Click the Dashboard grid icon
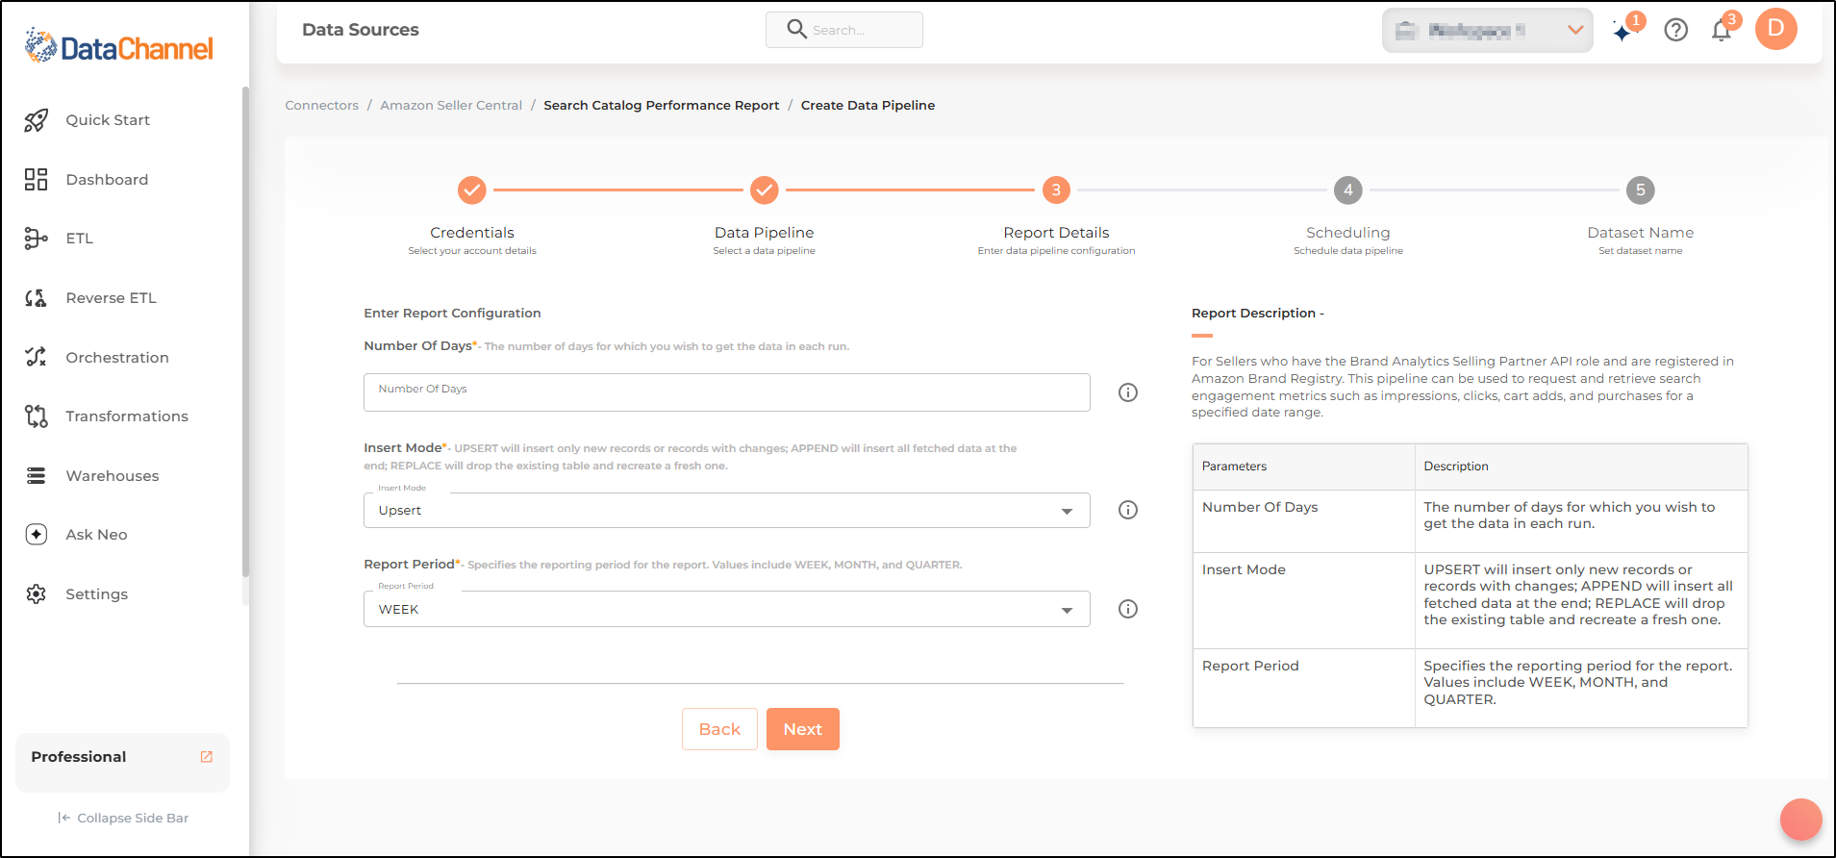The image size is (1836, 858). (x=37, y=180)
